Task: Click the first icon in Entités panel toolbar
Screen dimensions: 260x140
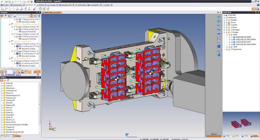Action: pyautogui.click(x=2, y=80)
